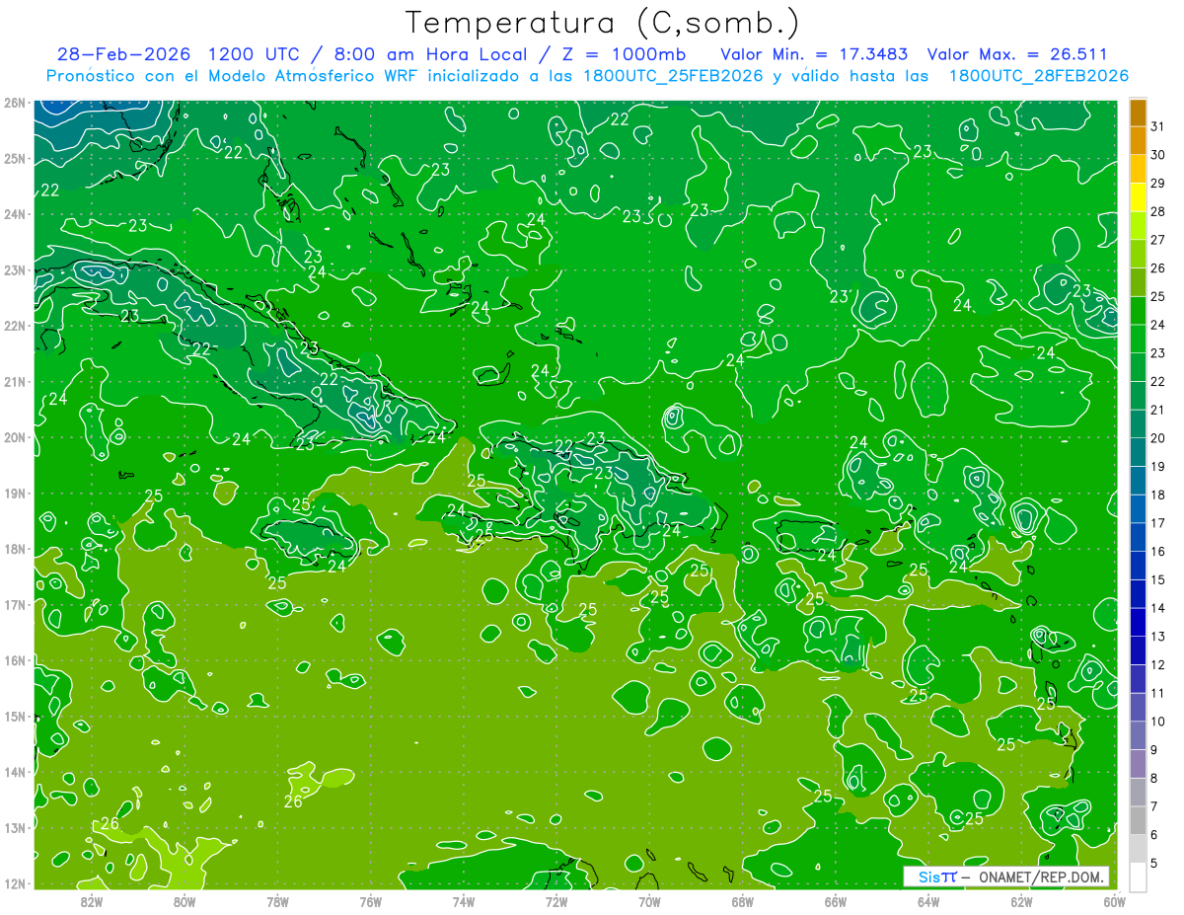Click the '64W' longitude axis label
This screenshot has width=1184, height=915.
928,901
